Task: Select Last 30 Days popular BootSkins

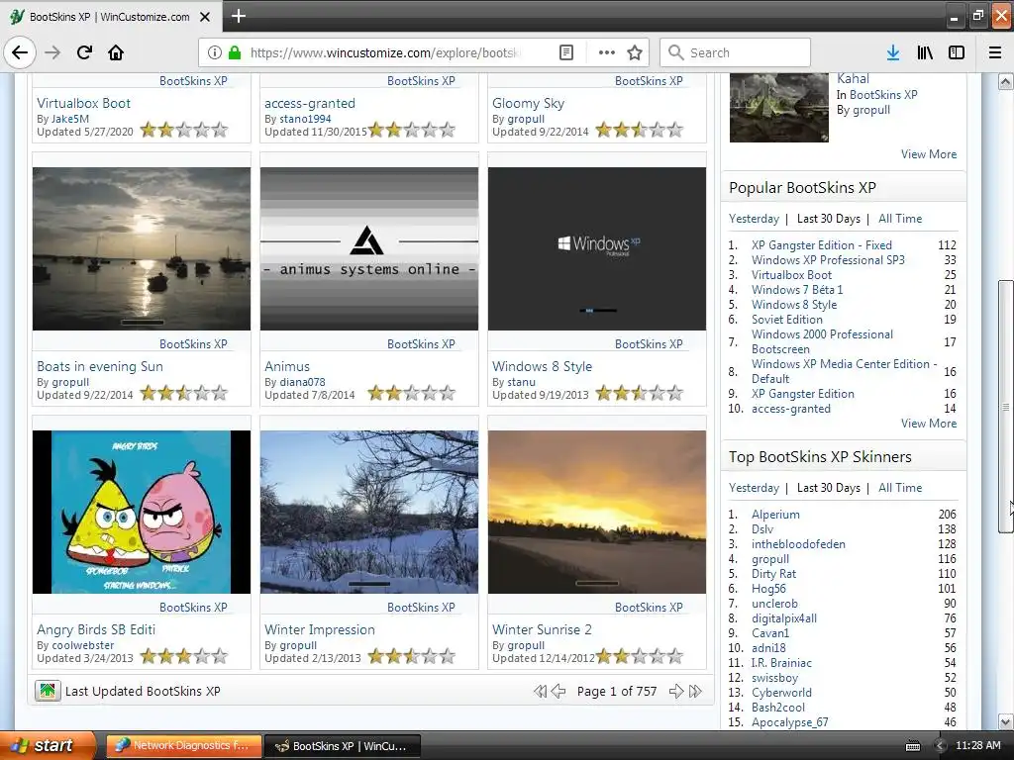Action: [829, 219]
